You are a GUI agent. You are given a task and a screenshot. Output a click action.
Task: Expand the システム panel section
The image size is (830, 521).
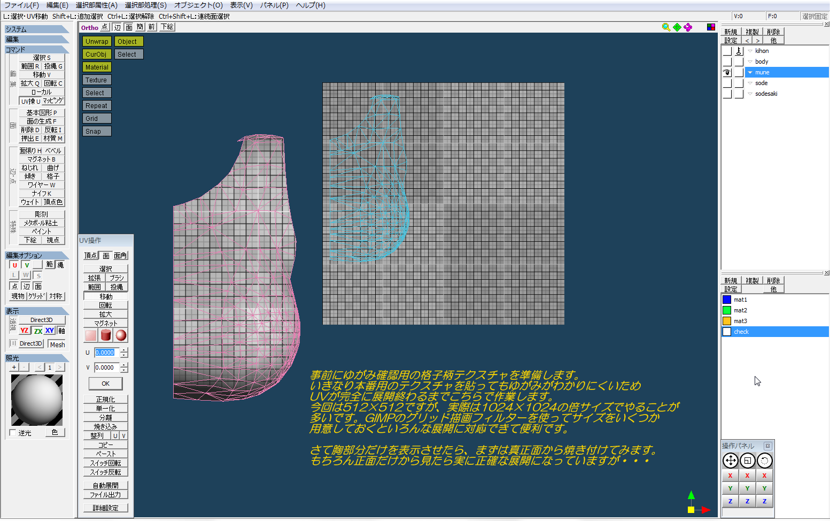click(36, 29)
